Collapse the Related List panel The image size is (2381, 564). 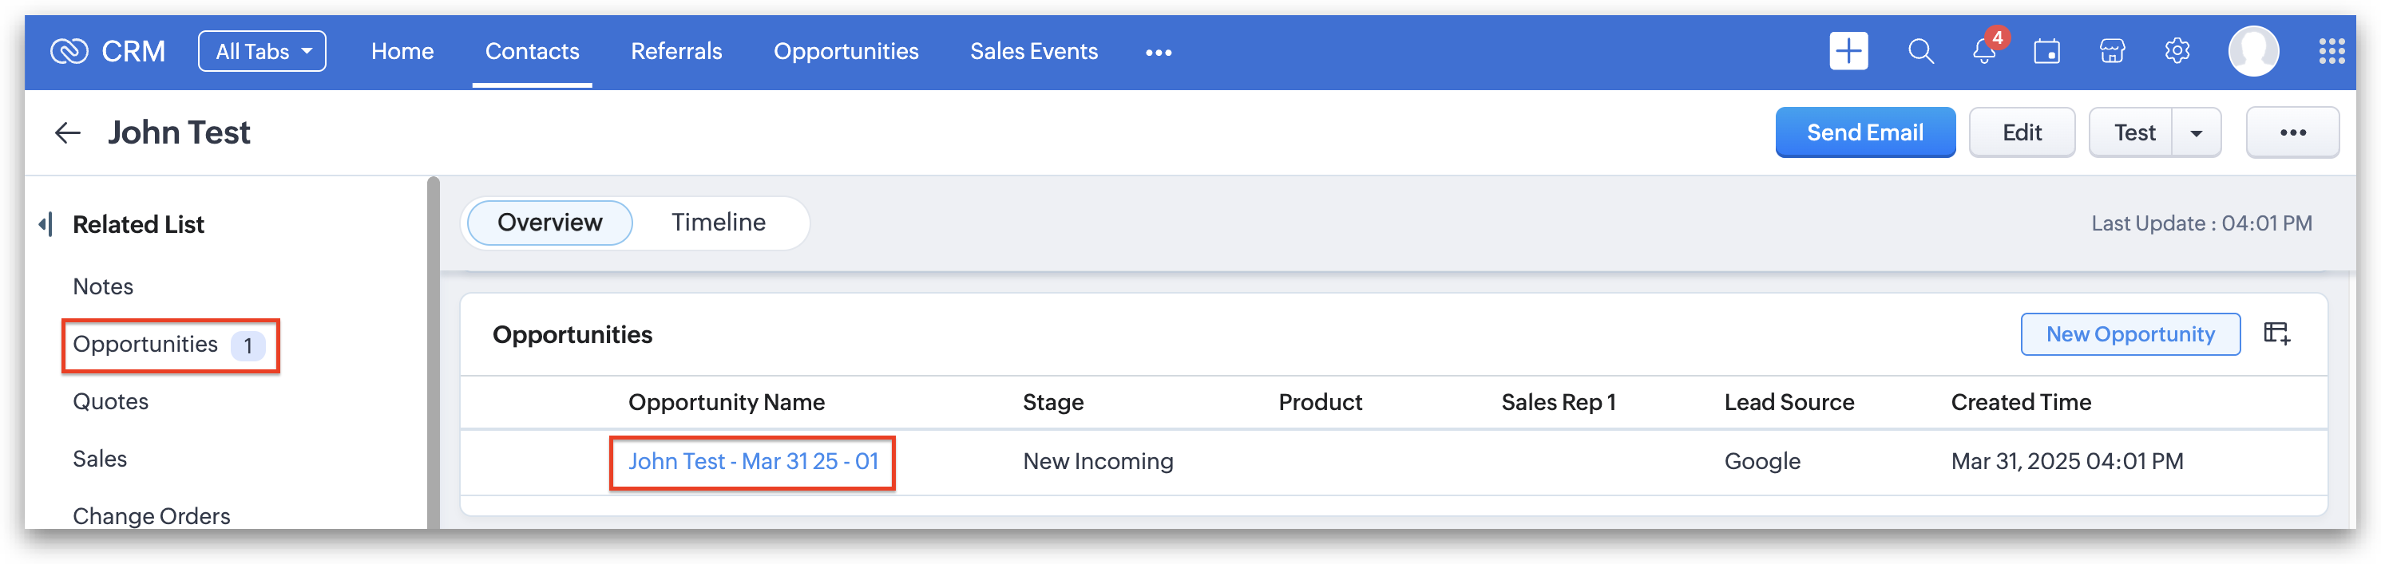[x=45, y=224]
